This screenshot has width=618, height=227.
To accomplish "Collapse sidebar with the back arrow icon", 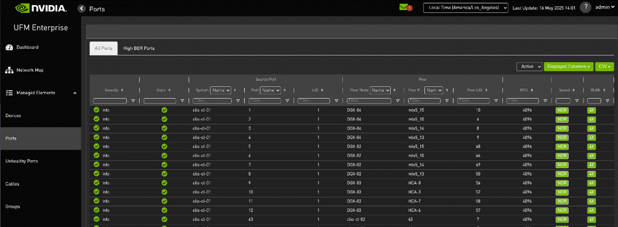I will 81,8.
